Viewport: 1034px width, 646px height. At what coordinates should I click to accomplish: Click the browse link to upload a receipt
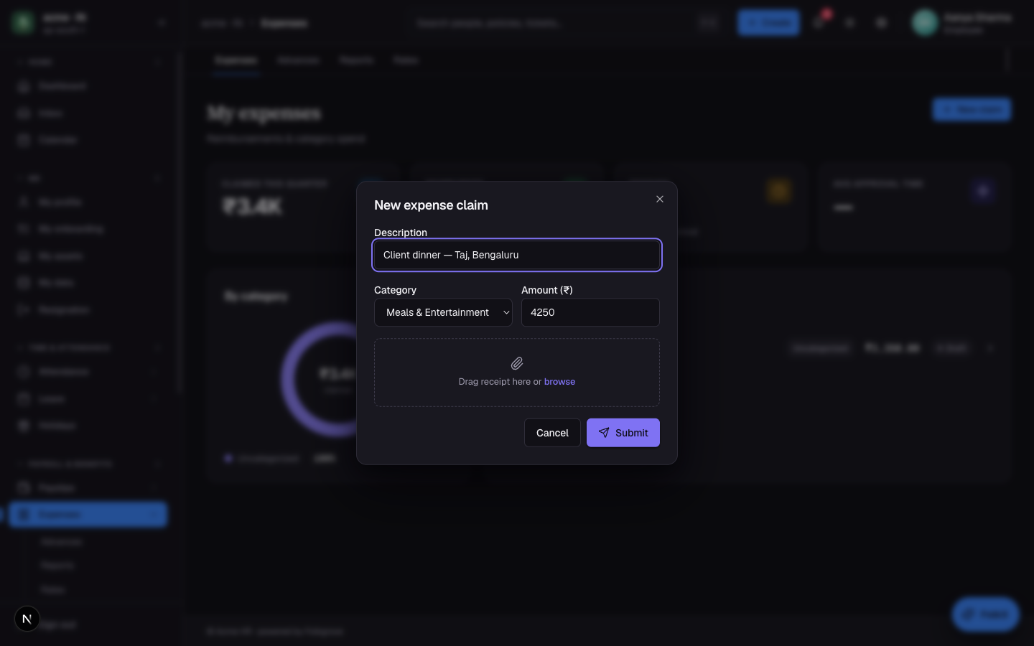(x=559, y=381)
